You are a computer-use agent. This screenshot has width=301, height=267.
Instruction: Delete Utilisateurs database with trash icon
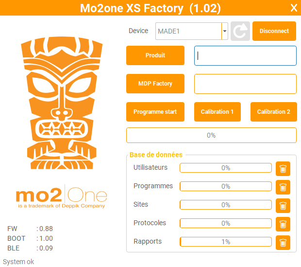pyautogui.click(x=283, y=169)
